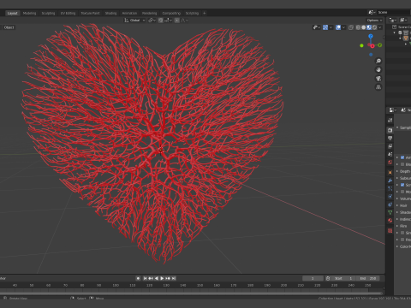Open the Render properties tab
The height and width of the screenshot is (308, 411).
(390, 130)
